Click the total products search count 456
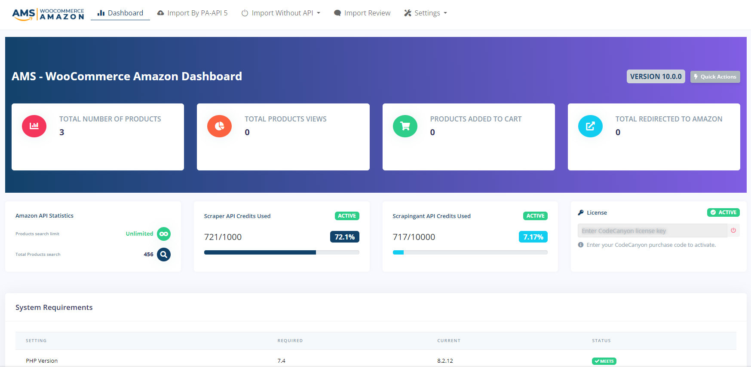Screen dimensions: 751x367 click(148, 255)
